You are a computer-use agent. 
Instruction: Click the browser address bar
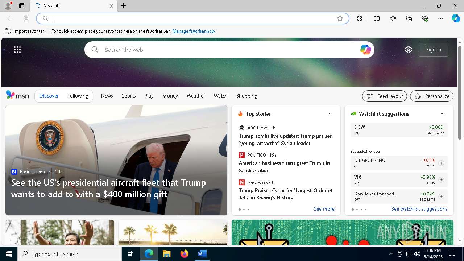pos(192,18)
